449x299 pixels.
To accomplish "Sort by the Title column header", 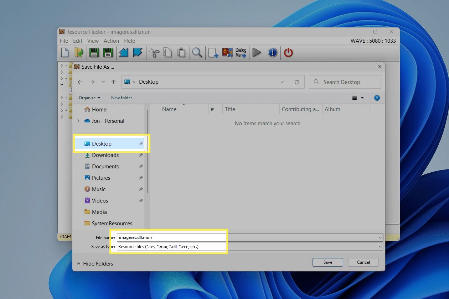I will click(230, 109).
